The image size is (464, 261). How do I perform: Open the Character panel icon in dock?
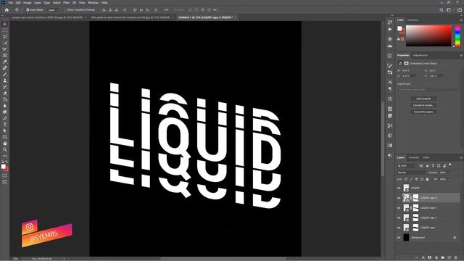[390, 82]
